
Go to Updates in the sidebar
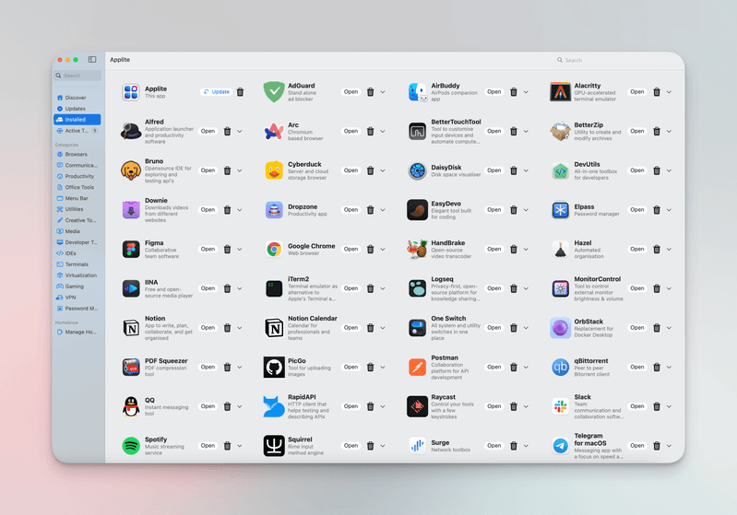(x=77, y=109)
